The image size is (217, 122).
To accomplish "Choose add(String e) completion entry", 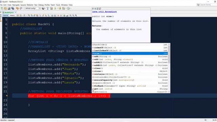I will (130, 57).
